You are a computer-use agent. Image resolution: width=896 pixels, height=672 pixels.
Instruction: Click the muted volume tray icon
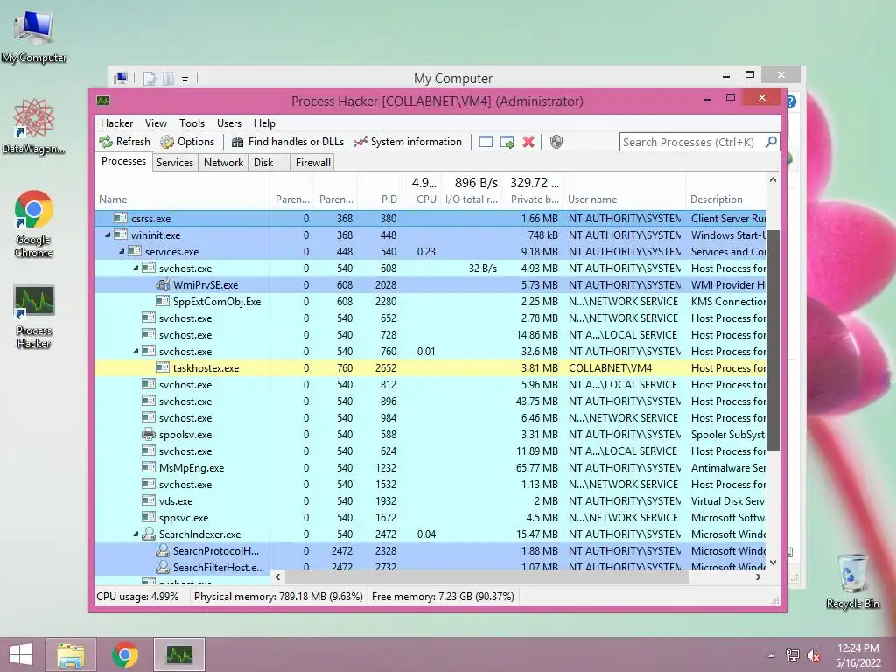[x=814, y=654]
